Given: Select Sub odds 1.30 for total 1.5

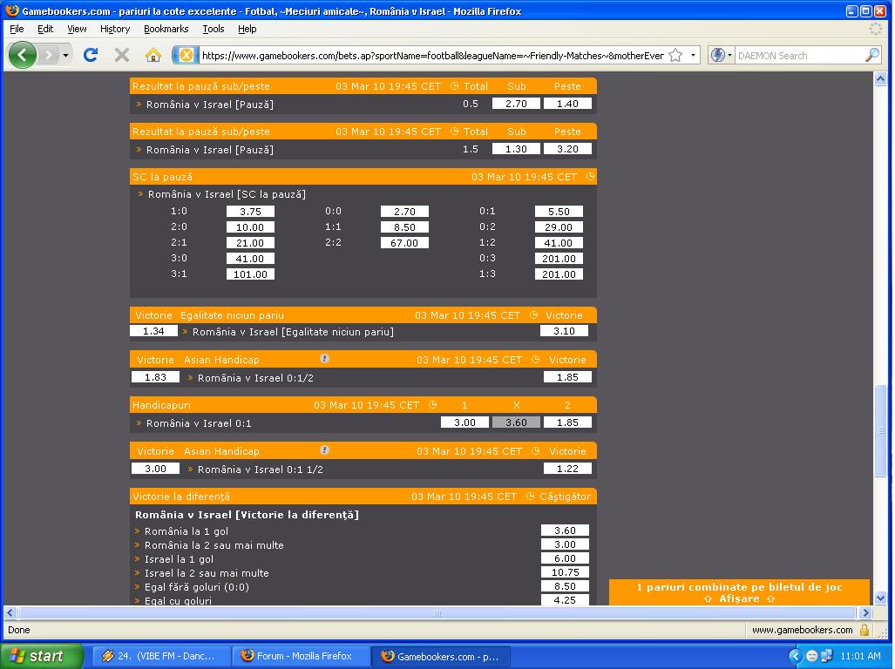Looking at the screenshot, I should (516, 149).
